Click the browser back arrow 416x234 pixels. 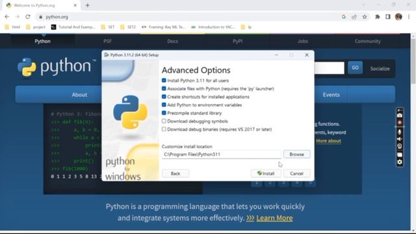(x=7, y=17)
